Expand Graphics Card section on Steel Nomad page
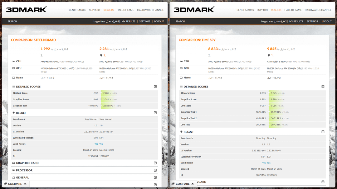 pyautogui.click(x=155, y=163)
